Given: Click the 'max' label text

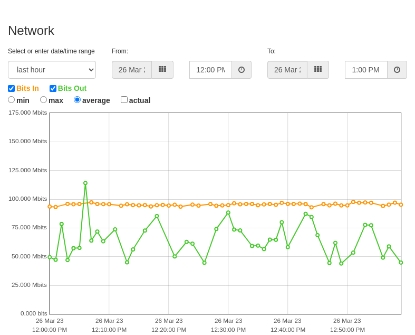Looking at the screenshot, I should pyautogui.click(x=56, y=100).
